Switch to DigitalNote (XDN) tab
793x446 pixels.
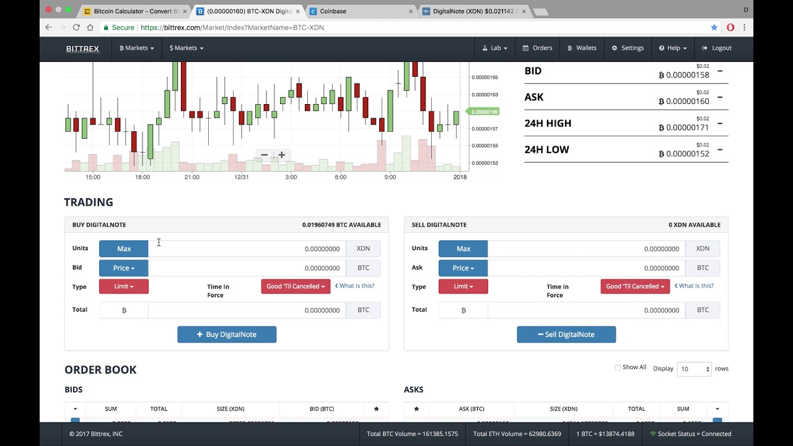475,11
